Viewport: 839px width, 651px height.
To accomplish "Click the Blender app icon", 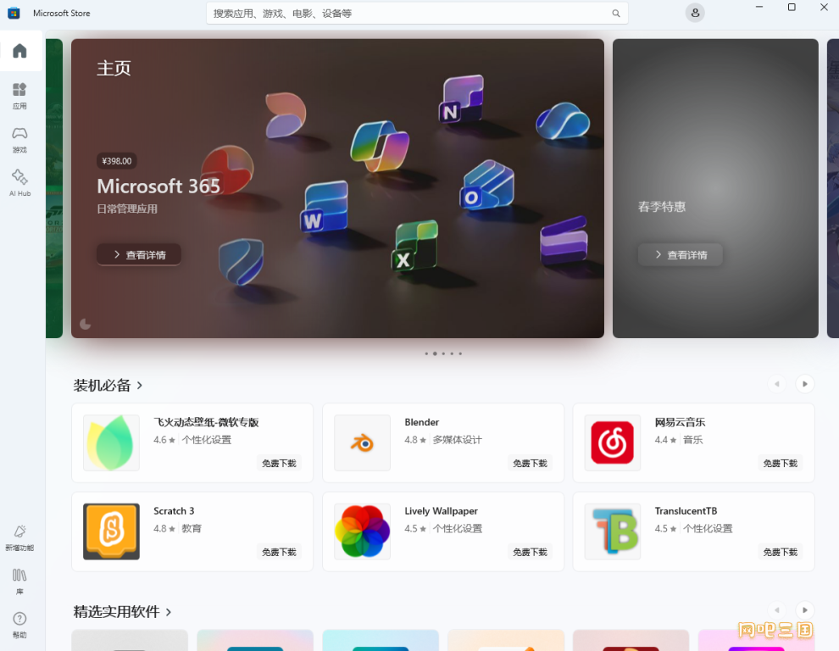I will pyautogui.click(x=362, y=442).
